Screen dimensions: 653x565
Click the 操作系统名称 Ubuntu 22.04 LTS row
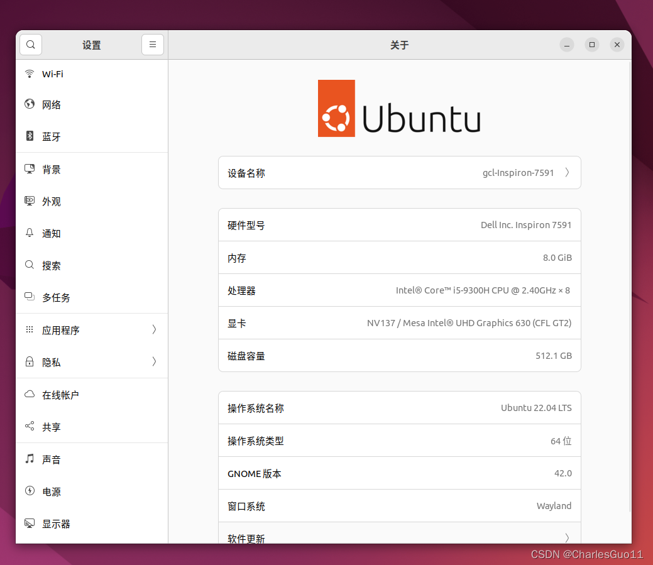pyautogui.click(x=399, y=408)
